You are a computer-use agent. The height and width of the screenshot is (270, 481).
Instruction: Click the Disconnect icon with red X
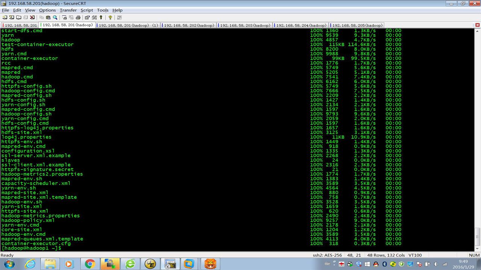(x=32, y=17)
